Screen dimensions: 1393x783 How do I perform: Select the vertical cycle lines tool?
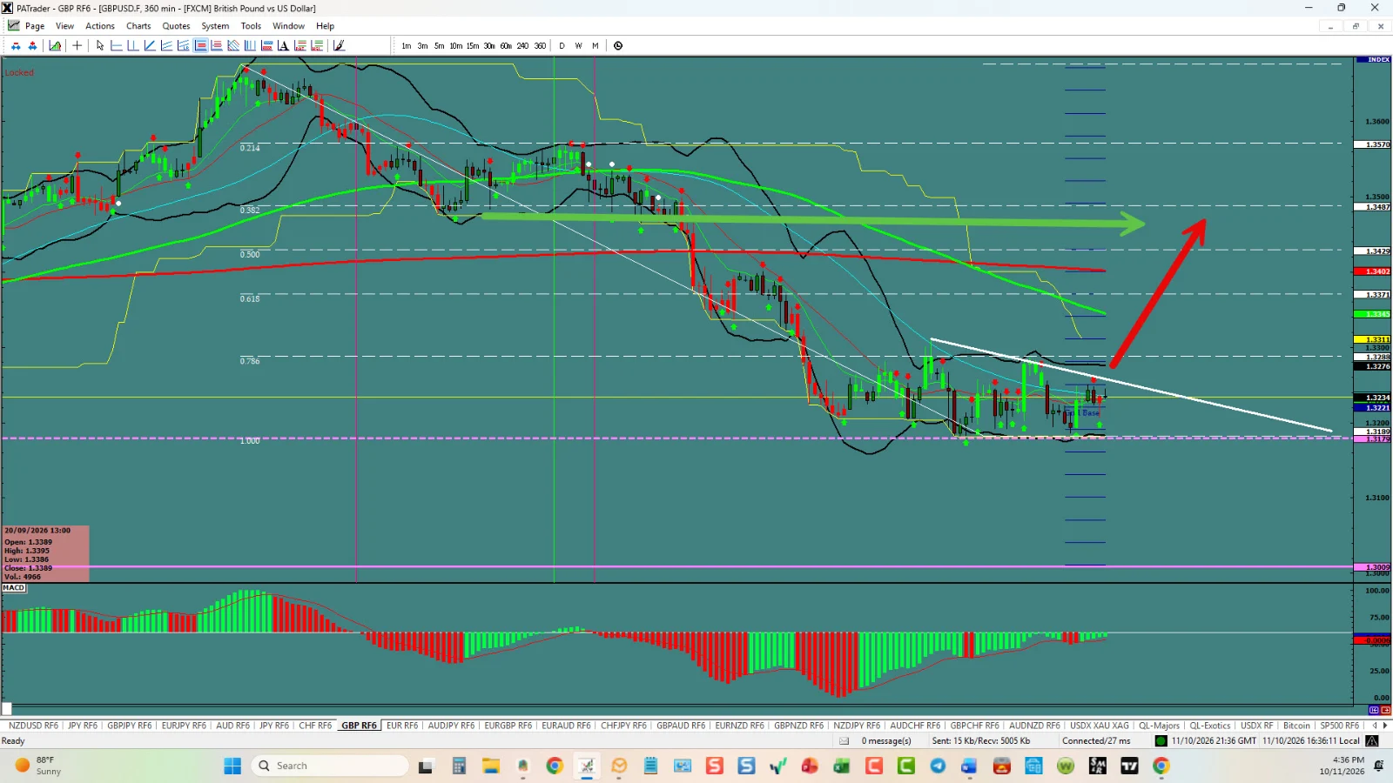click(250, 45)
